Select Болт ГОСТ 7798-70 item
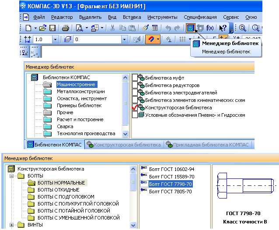This screenshot has width=279, height=230. (171, 184)
